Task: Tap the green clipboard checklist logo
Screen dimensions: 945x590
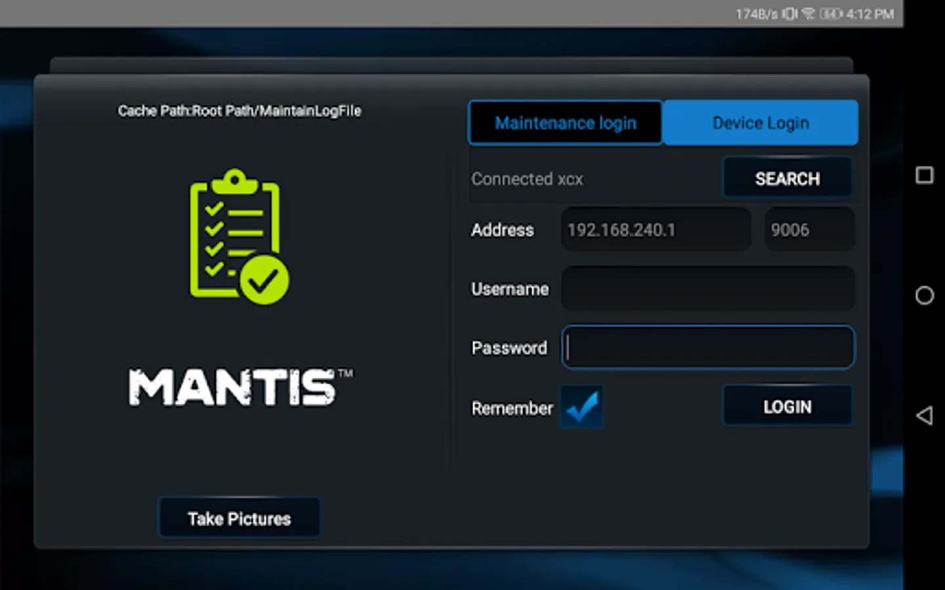Action: (240, 237)
